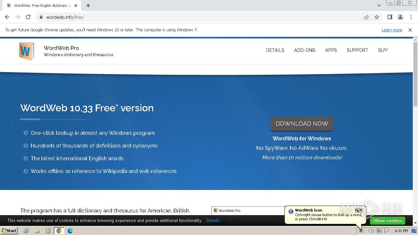Open Windows Explorer from the taskbar

37,231
